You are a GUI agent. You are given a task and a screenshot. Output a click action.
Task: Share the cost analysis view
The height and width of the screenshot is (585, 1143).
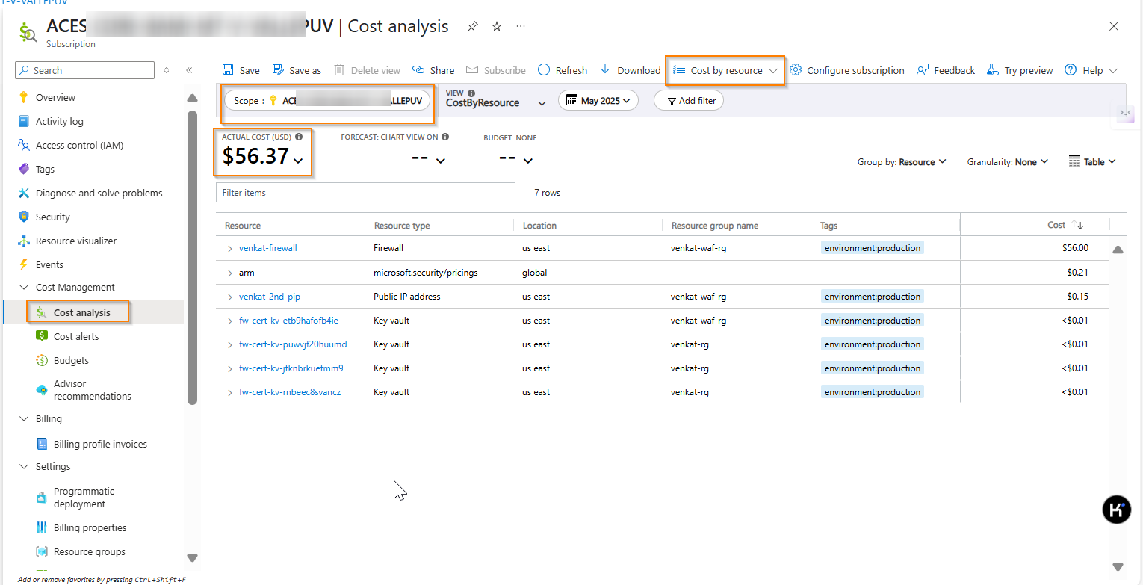[x=433, y=69]
